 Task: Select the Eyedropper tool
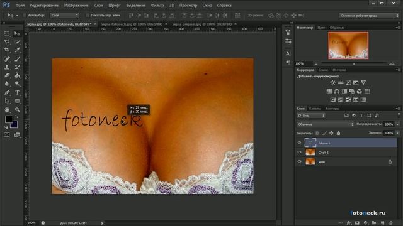[17, 50]
